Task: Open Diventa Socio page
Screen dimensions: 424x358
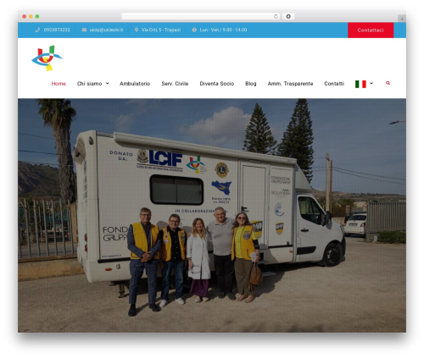Action: click(217, 84)
